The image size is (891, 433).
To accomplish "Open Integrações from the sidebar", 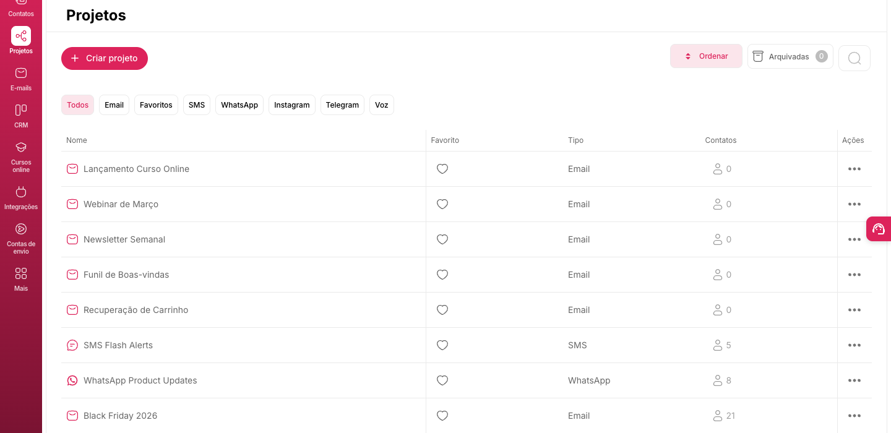I will pyautogui.click(x=21, y=197).
